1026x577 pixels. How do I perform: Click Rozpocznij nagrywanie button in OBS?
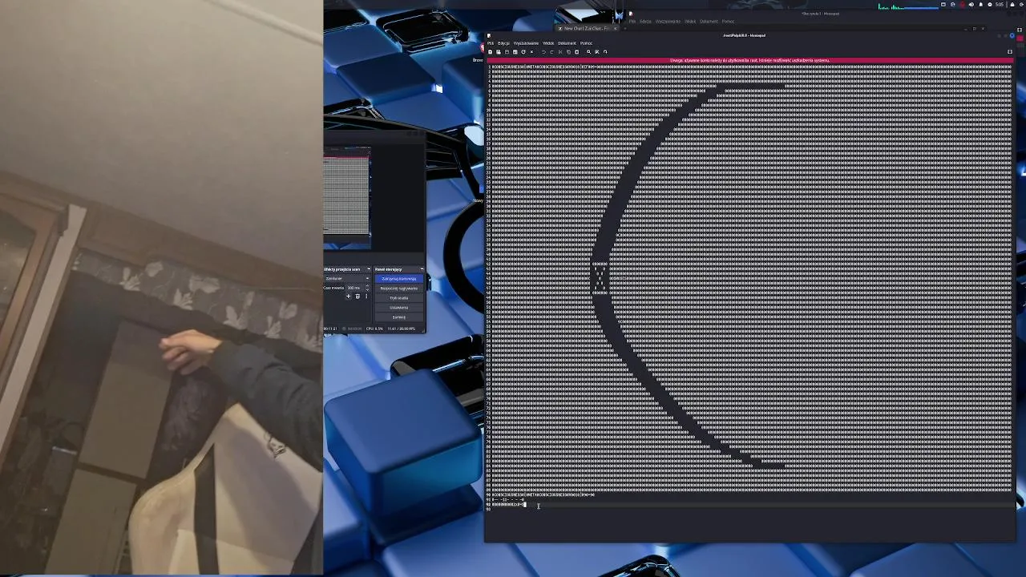398,288
